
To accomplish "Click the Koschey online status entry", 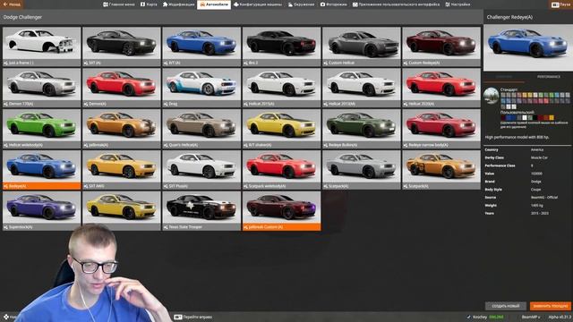I will point(485,317).
